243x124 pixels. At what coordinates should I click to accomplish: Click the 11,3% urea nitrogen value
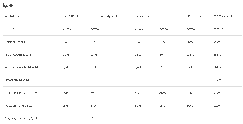[218, 80]
